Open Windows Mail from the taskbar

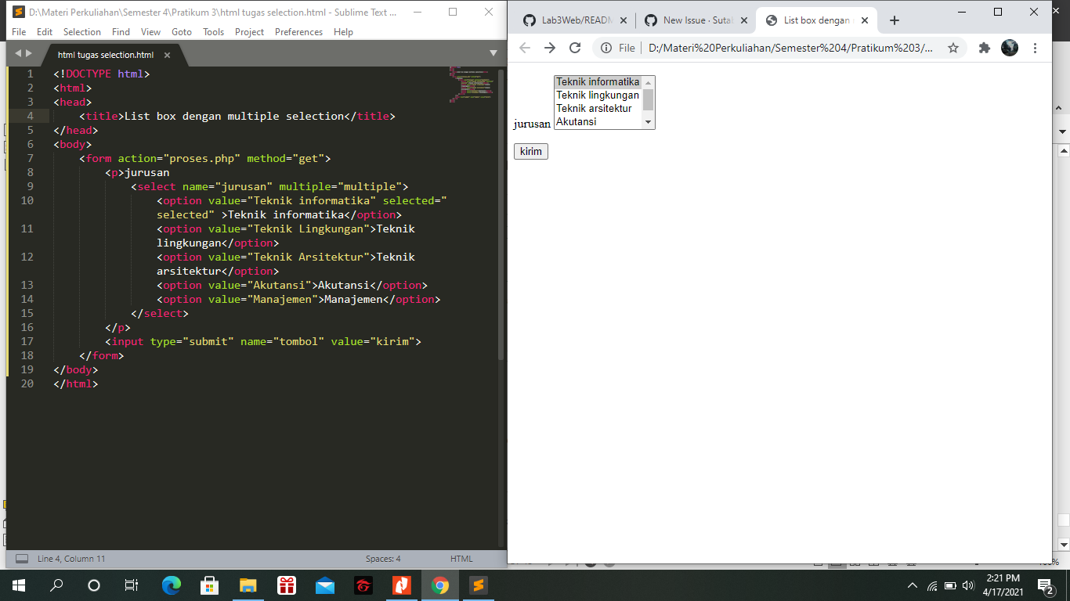coord(325,585)
